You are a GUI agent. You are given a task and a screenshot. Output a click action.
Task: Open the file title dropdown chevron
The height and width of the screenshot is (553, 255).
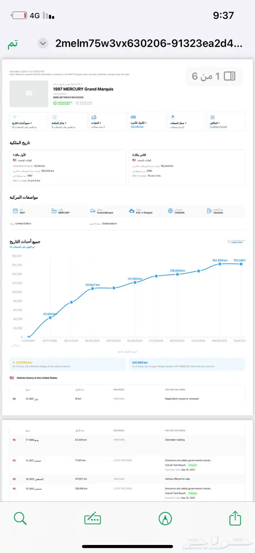pos(43,44)
